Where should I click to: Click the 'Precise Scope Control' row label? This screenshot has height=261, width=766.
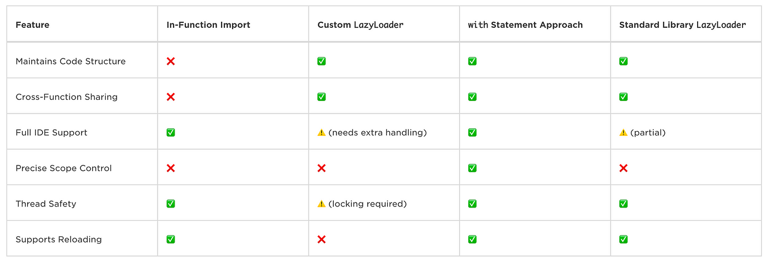tap(63, 168)
